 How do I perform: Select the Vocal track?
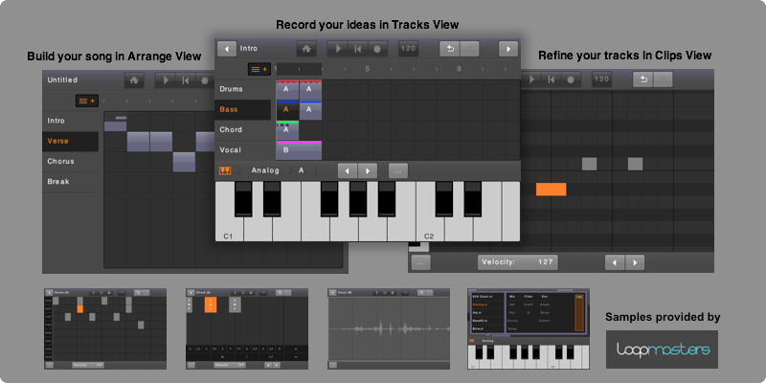pos(243,150)
